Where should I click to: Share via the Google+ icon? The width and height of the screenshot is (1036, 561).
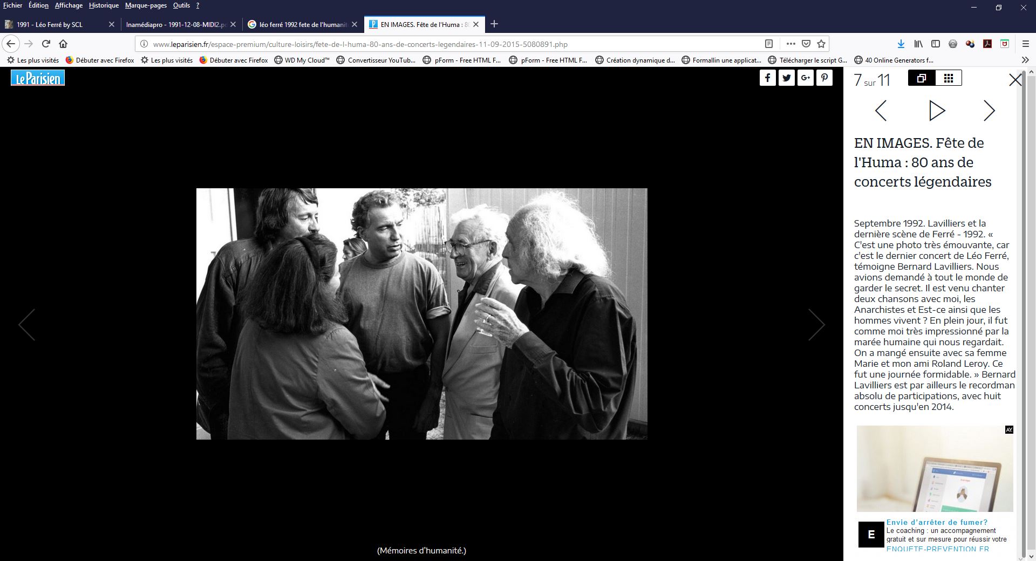click(805, 78)
